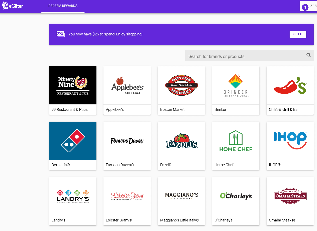Click the eGifter logo
Viewport: 317px width, 231px height.
pyautogui.click(x=12, y=6)
